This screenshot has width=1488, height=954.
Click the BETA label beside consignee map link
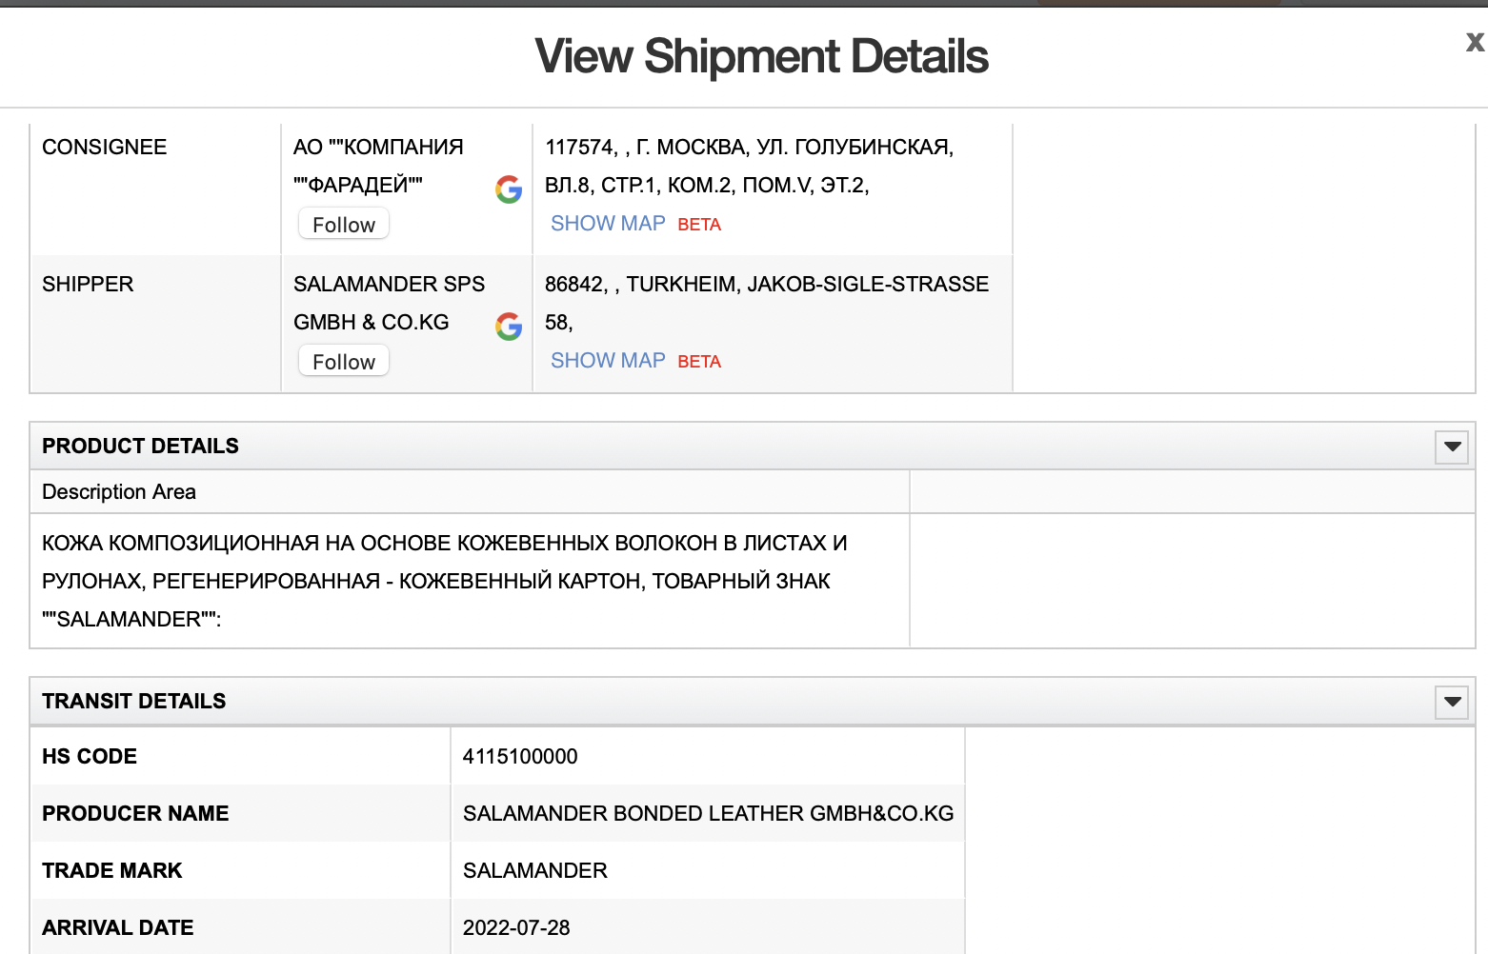[x=699, y=225]
